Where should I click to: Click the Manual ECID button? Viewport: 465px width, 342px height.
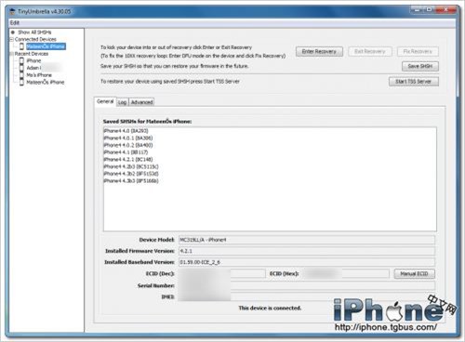tap(414, 274)
